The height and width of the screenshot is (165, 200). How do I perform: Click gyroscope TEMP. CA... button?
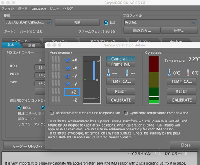(x=182, y=81)
